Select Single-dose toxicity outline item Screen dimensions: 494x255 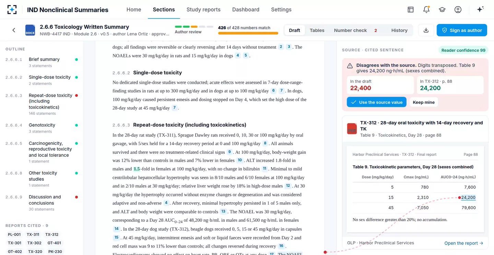point(42,80)
